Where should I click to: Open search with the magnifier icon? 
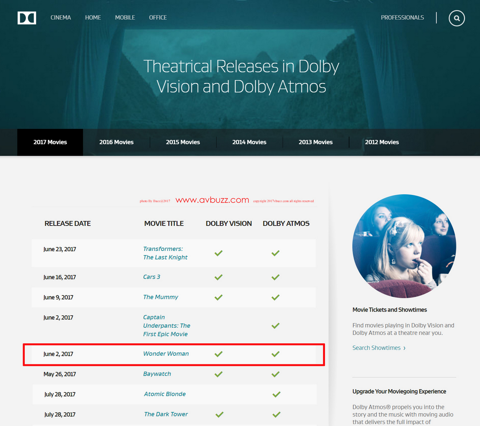click(x=457, y=18)
